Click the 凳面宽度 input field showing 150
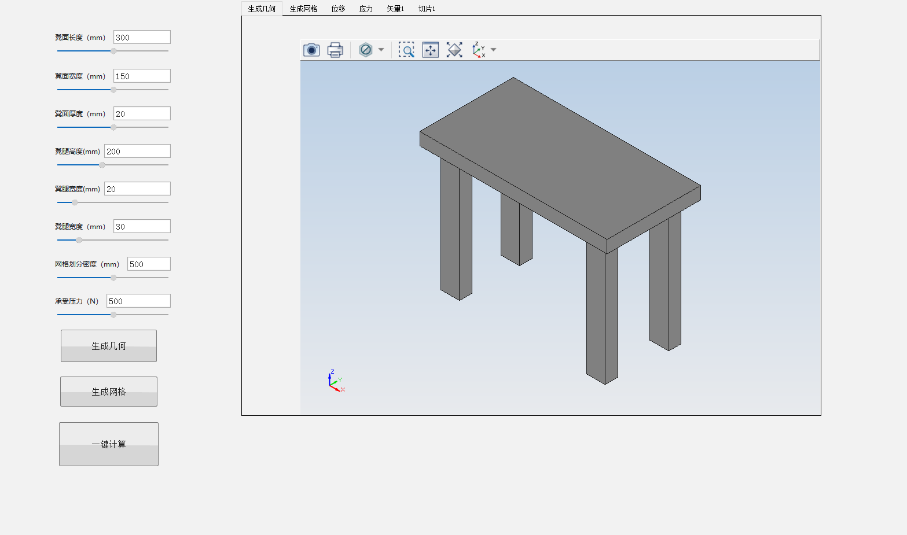This screenshot has width=907, height=535. click(142, 76)
